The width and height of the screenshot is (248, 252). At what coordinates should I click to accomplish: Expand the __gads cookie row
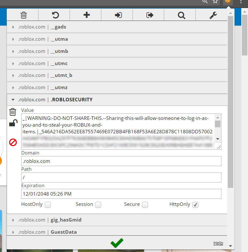(117, 27)
